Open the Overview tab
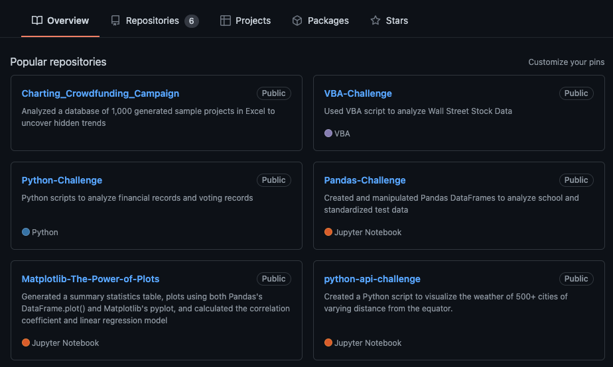Screen dimensions: 613x367 [x=68, y=21]
